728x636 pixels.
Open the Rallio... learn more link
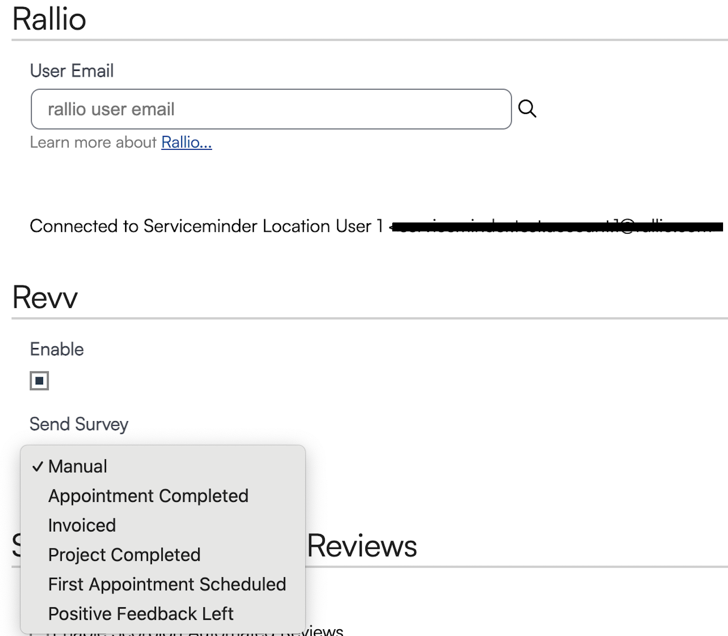click(186, 142)
